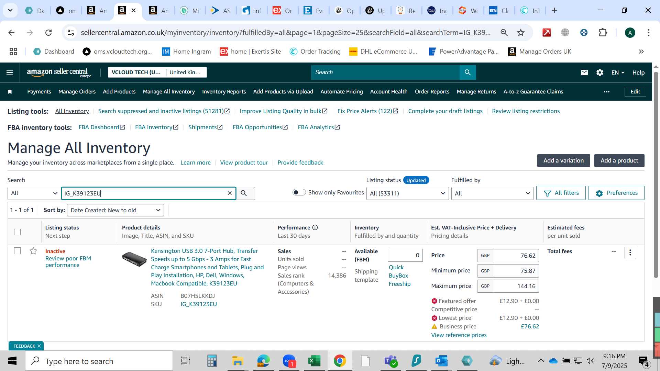Open Preferences button
The height and width of the screenshot is (371, 660).
coord(616,193)
